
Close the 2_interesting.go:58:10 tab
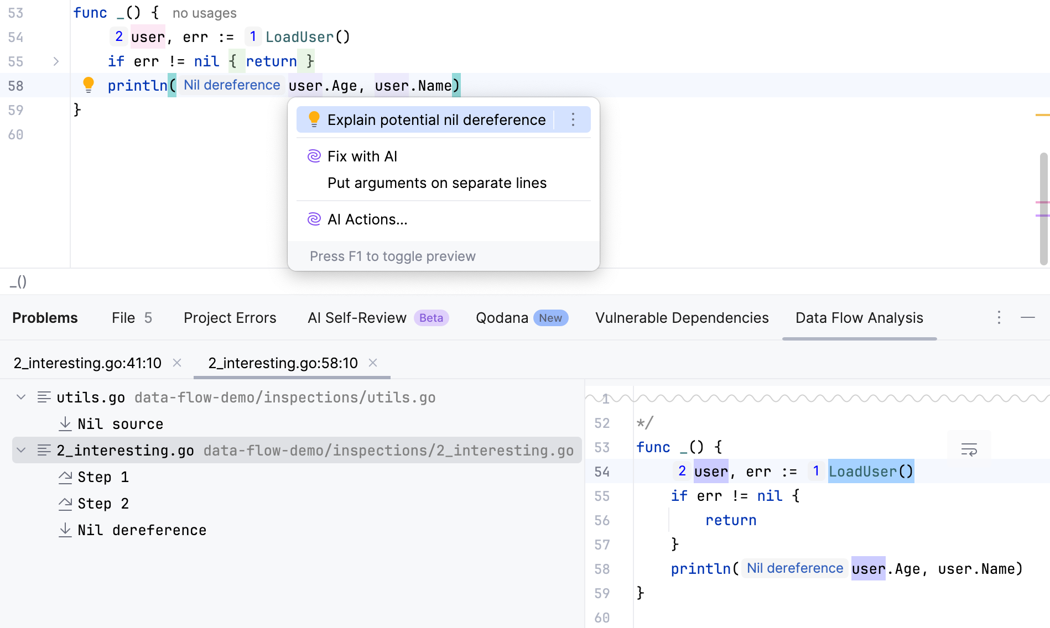(x=372, y=363)
